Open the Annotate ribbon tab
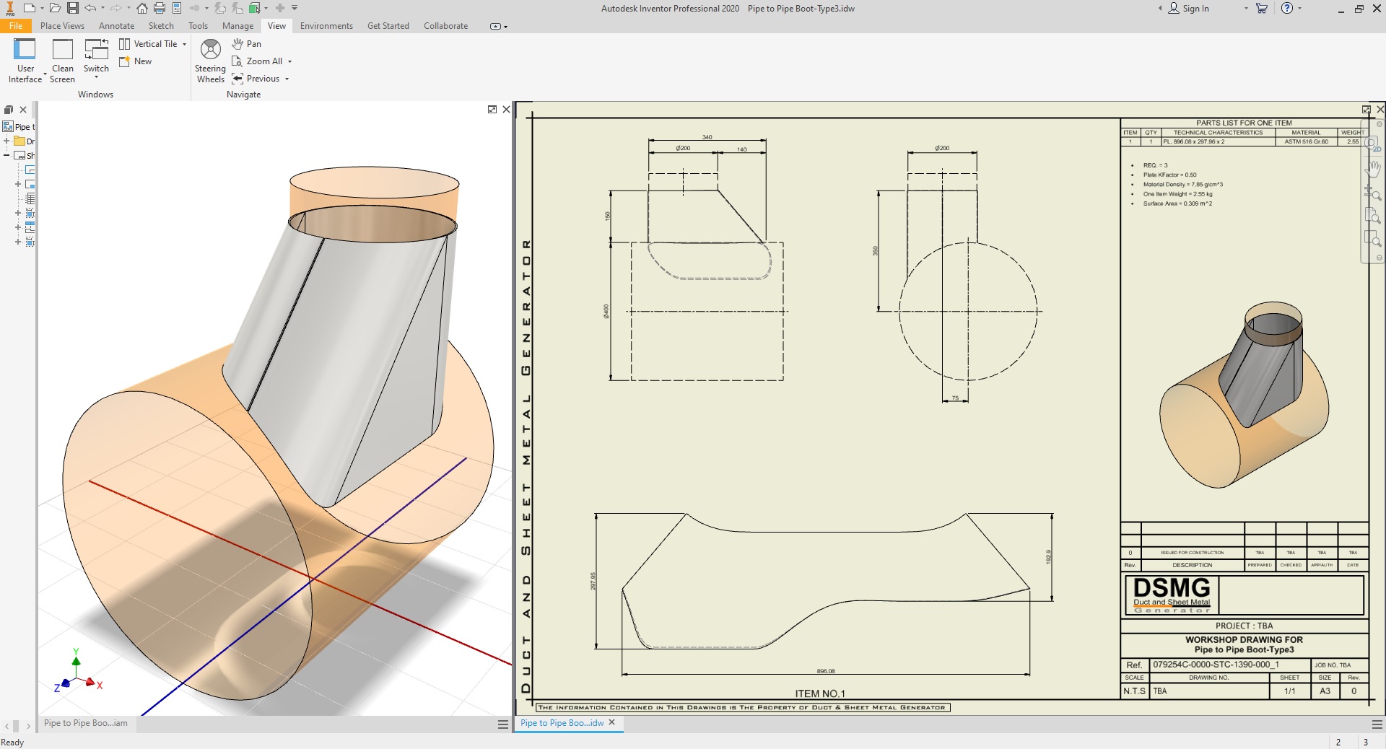1386x749 pixels. tap(116, 26)
